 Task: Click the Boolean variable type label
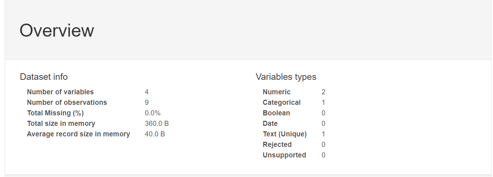click(276, 113)
